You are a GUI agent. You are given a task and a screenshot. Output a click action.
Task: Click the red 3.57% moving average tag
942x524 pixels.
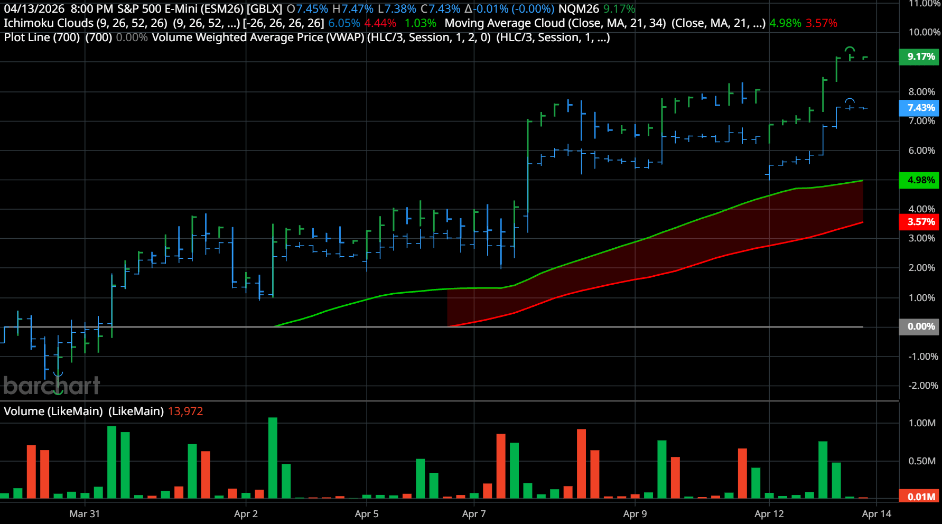click(920, 222)
